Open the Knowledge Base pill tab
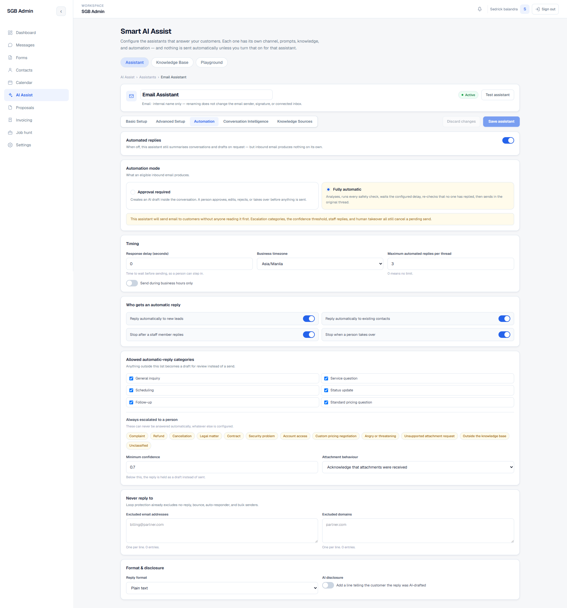 pos(172,62)
